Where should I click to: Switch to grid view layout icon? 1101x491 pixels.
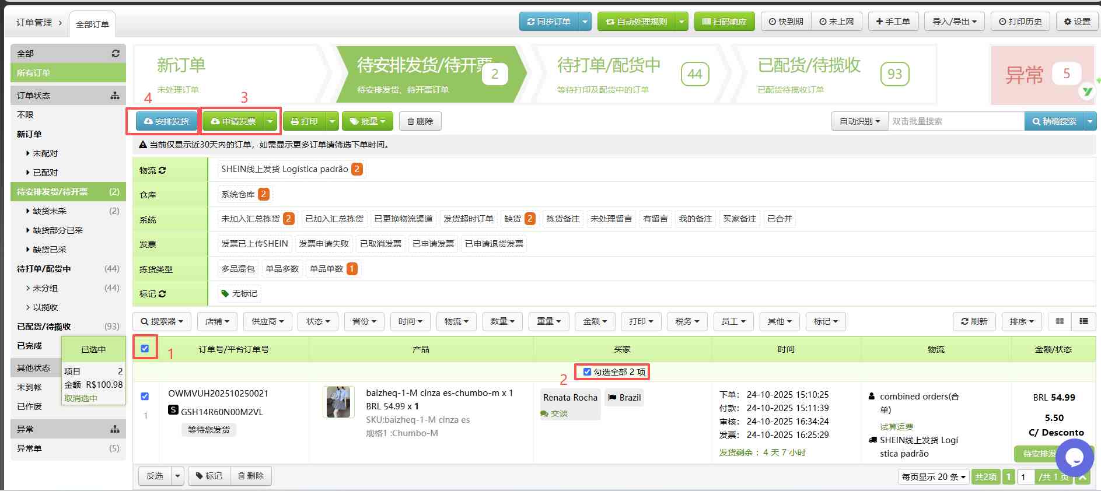(x=1060, y=321)
